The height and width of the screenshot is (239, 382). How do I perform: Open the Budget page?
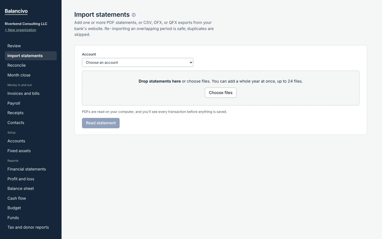(x=31, y=208)
